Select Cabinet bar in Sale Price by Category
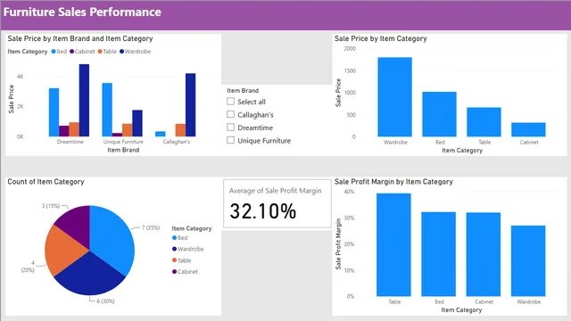This screenshot has width=571, height=321. pyautogui.click(x=528, y=130)
